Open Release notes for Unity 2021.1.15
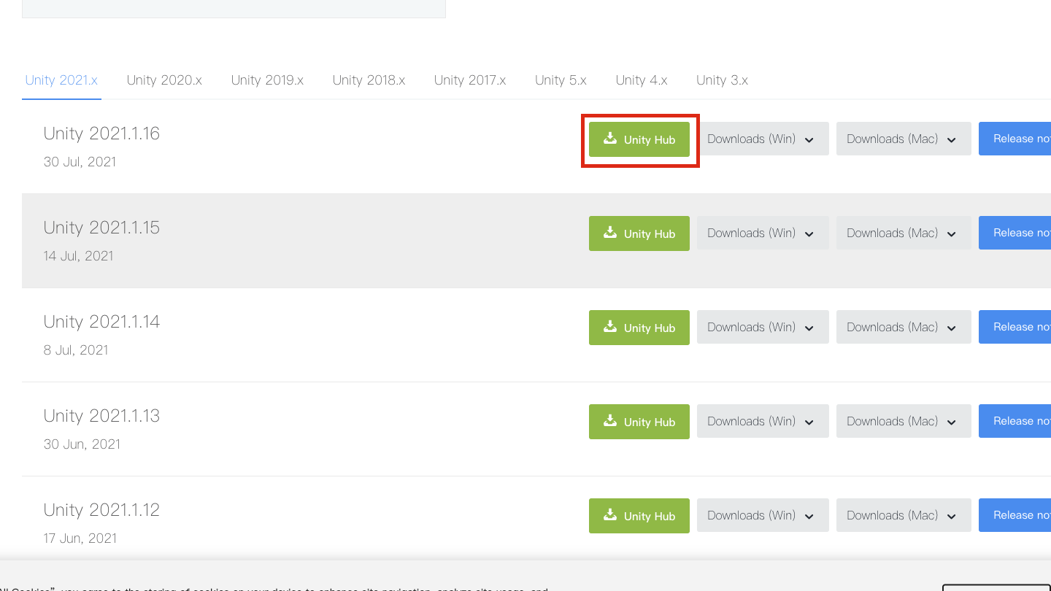1051x591 pixels. [x=1015, y=233]
